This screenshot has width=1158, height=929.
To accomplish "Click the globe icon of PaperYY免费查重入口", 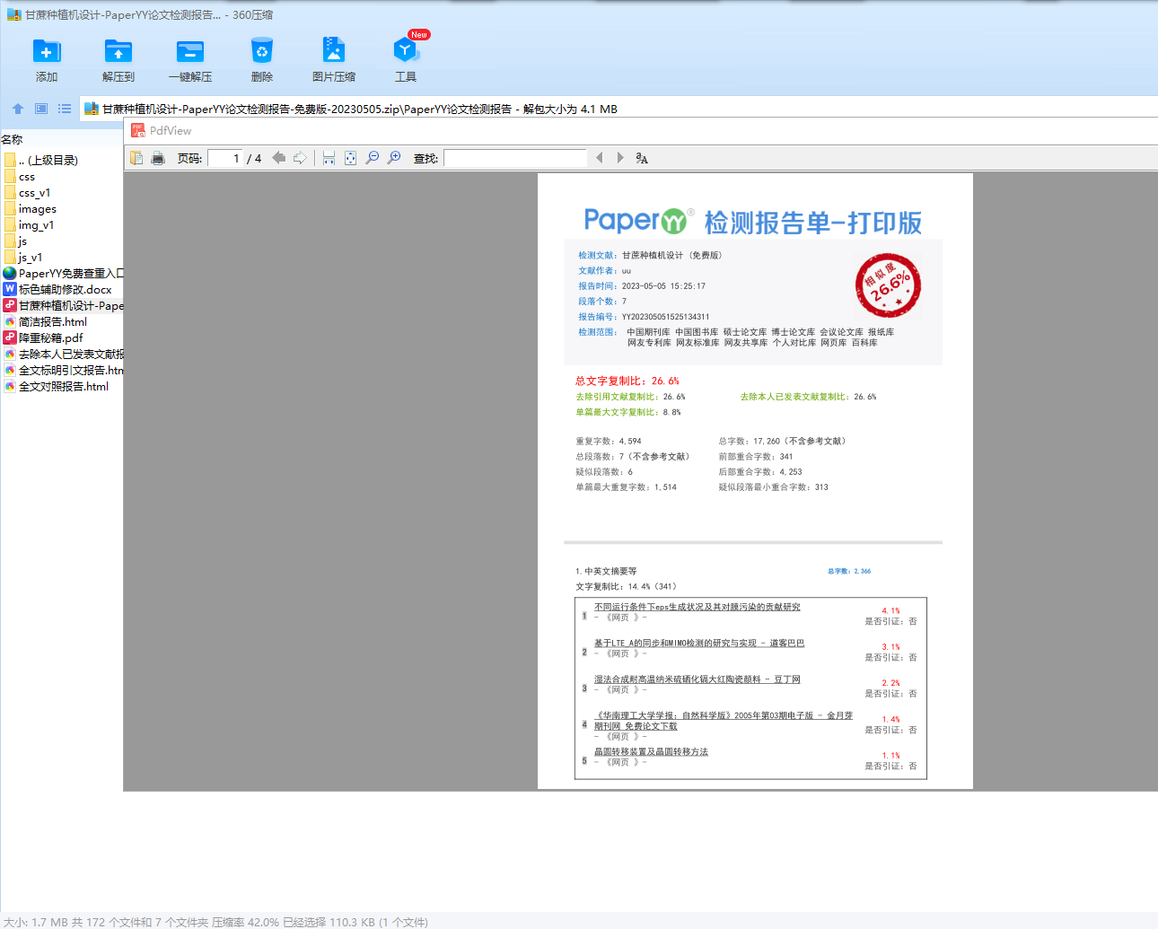I will pyautogui.click(x=10, y=273).
